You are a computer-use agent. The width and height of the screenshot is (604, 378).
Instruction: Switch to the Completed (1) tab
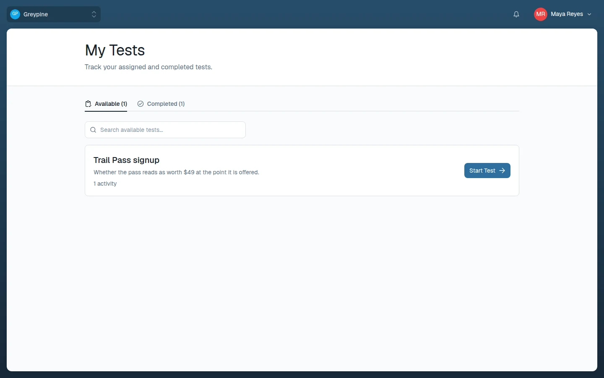coord(161,104)
